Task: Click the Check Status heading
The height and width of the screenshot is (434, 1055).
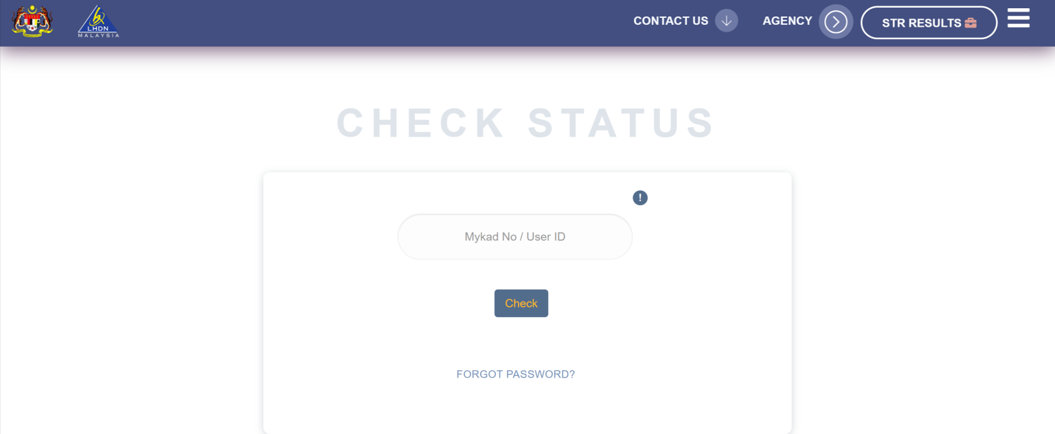Action: [x=526, y=124]
